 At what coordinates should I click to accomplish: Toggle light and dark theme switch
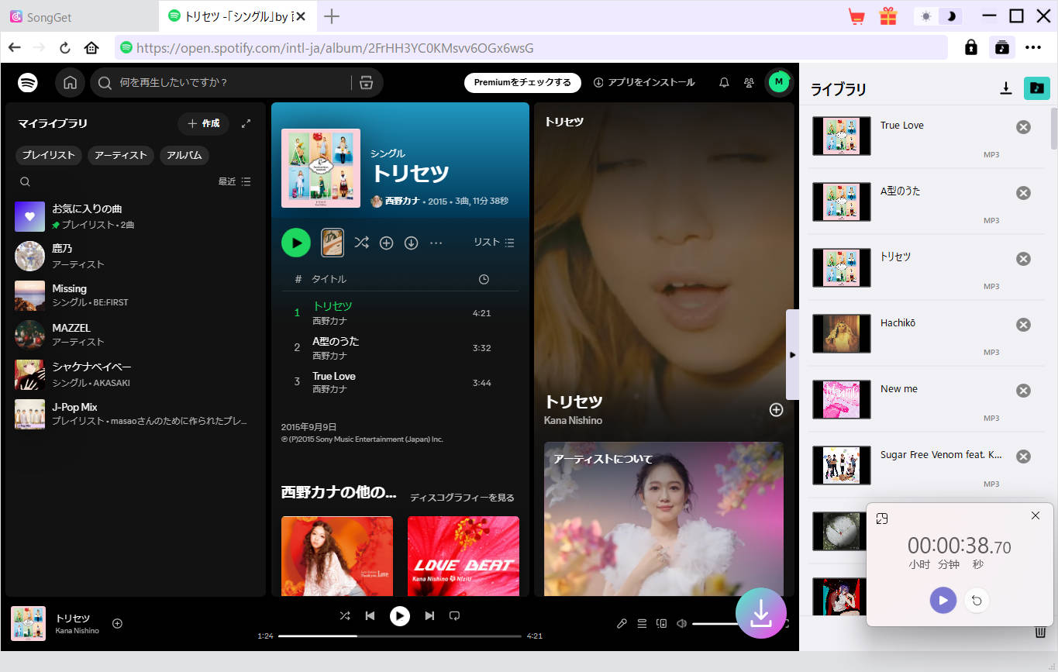click(x=938, y=16)
